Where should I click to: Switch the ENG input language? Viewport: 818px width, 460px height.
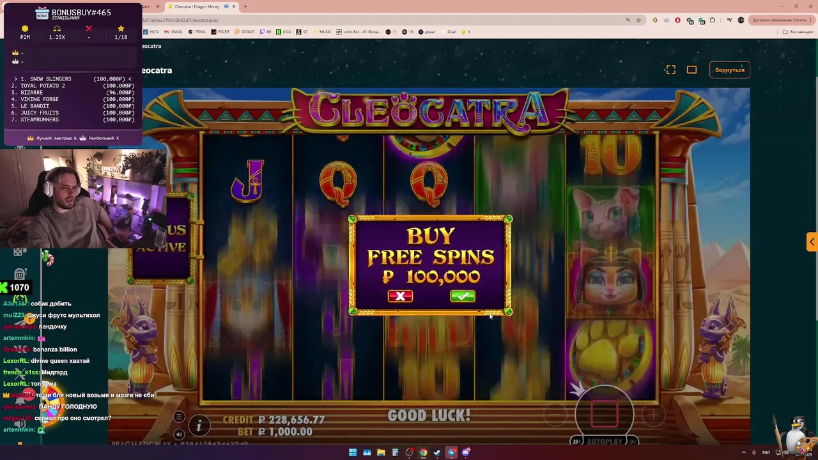pyautogui.click(x=768, y=452)
